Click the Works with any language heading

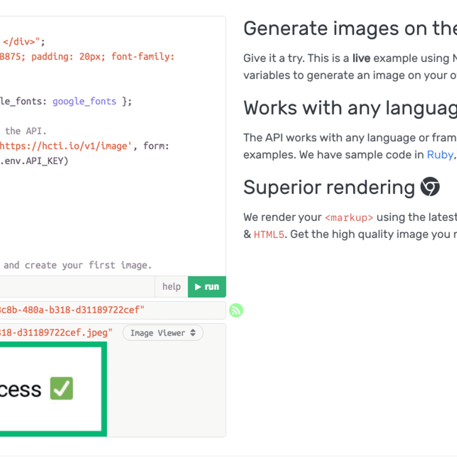point(343,108)
